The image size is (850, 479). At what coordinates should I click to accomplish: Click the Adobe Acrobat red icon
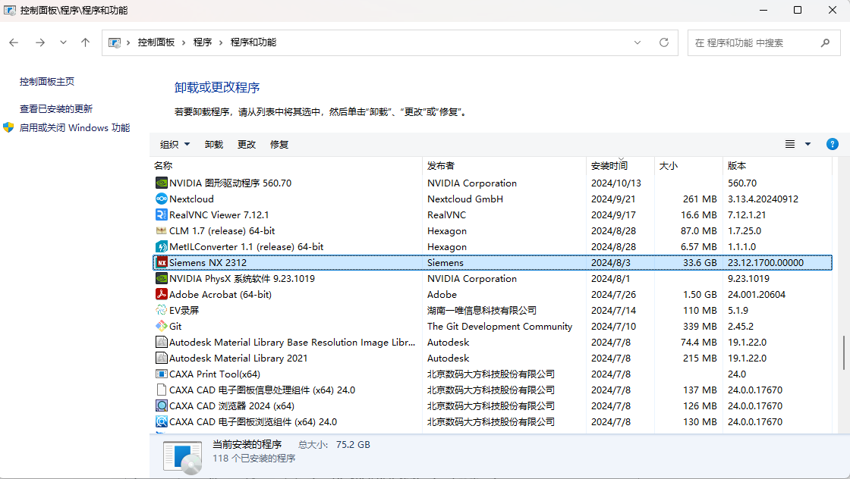pyautogui.click(x=162, y=294)
